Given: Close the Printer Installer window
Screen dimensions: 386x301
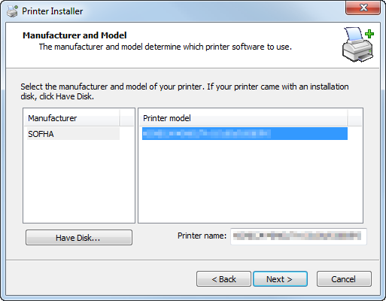Looking at the screenshot, I should [363, 8].
